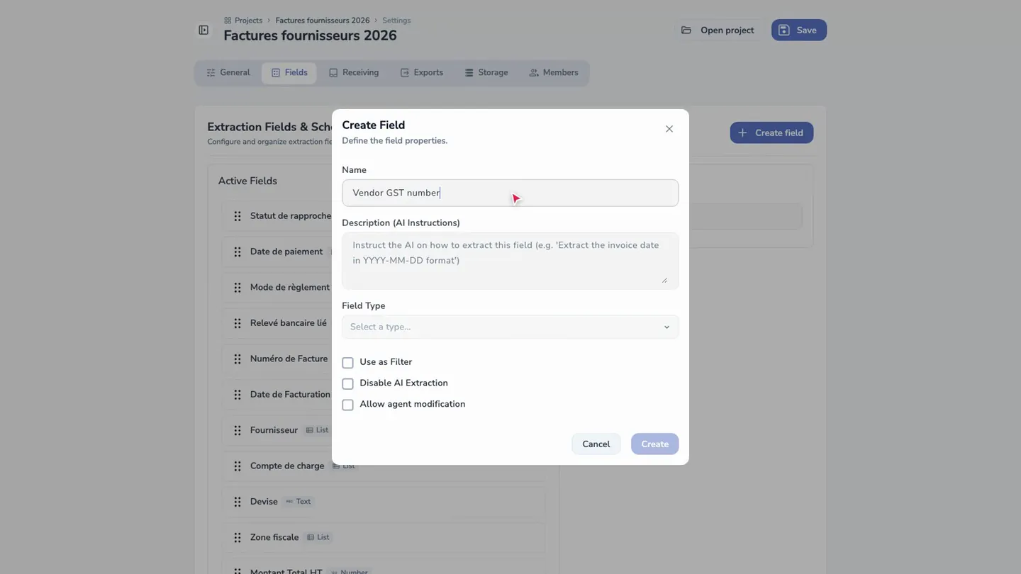The width and height of the screenshot is (1021, 574).
Task: Click the Projects grid icon in breadcrumb
Action: click(x=228, y=21)
